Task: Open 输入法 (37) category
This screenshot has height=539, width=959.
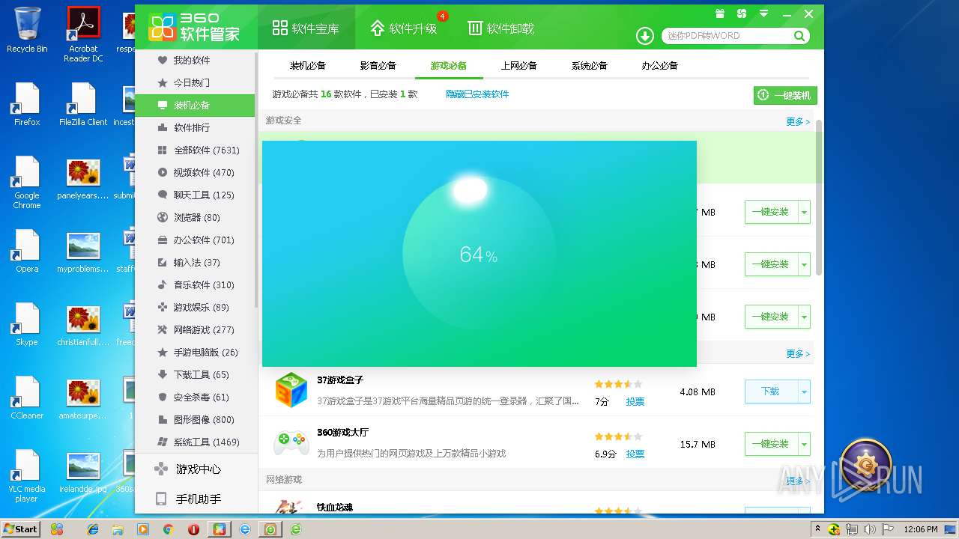Action: pos(195,262)
